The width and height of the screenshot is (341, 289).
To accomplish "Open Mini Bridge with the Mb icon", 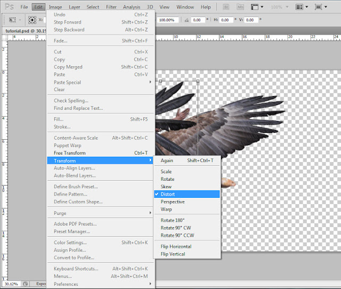I will (x=240, y=7).
